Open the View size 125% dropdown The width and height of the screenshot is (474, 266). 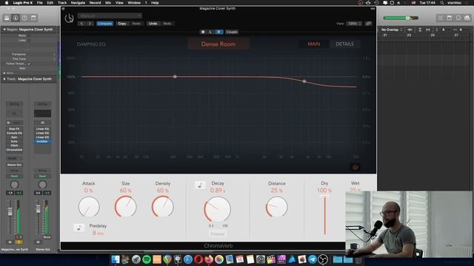tap(354, 24)
